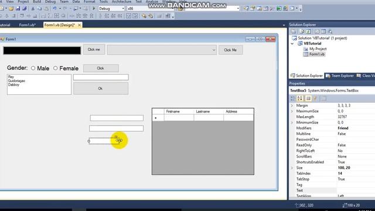Click the Multiline property row
This screenshot has width=375, height=211.
[x=332, y=134]
